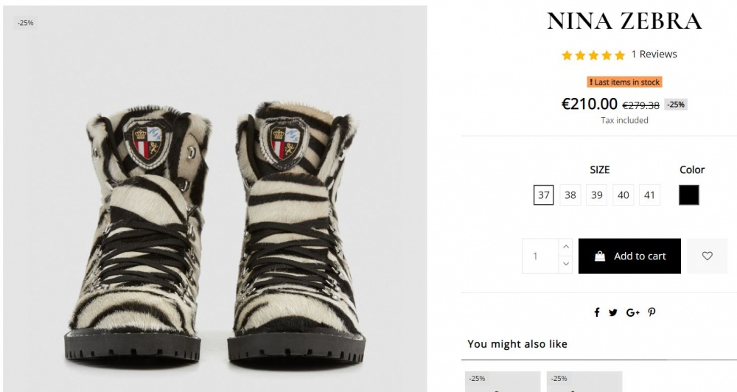Decrease quantity with down arrow
This screenshot has width=737, height=392.
click(x=565, y=264)
